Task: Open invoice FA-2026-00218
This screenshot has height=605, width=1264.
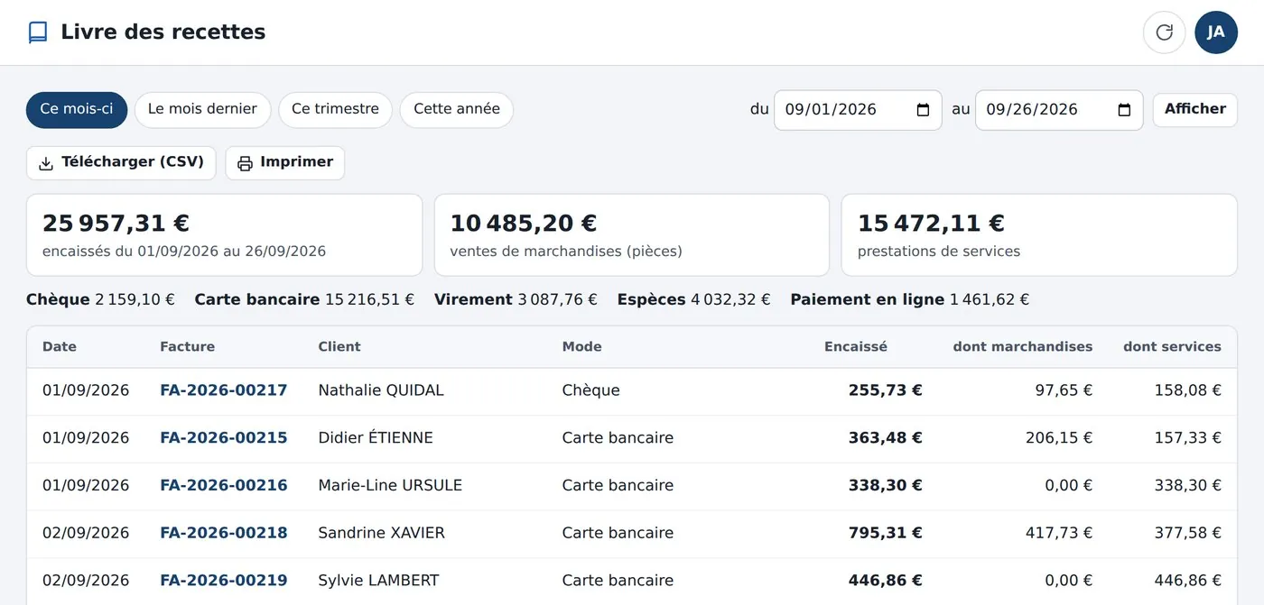Action: [x=224, y=533]
